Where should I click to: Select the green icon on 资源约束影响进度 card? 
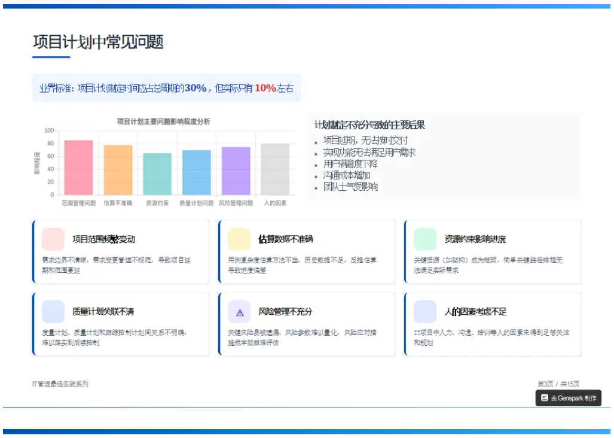(424, 238)
